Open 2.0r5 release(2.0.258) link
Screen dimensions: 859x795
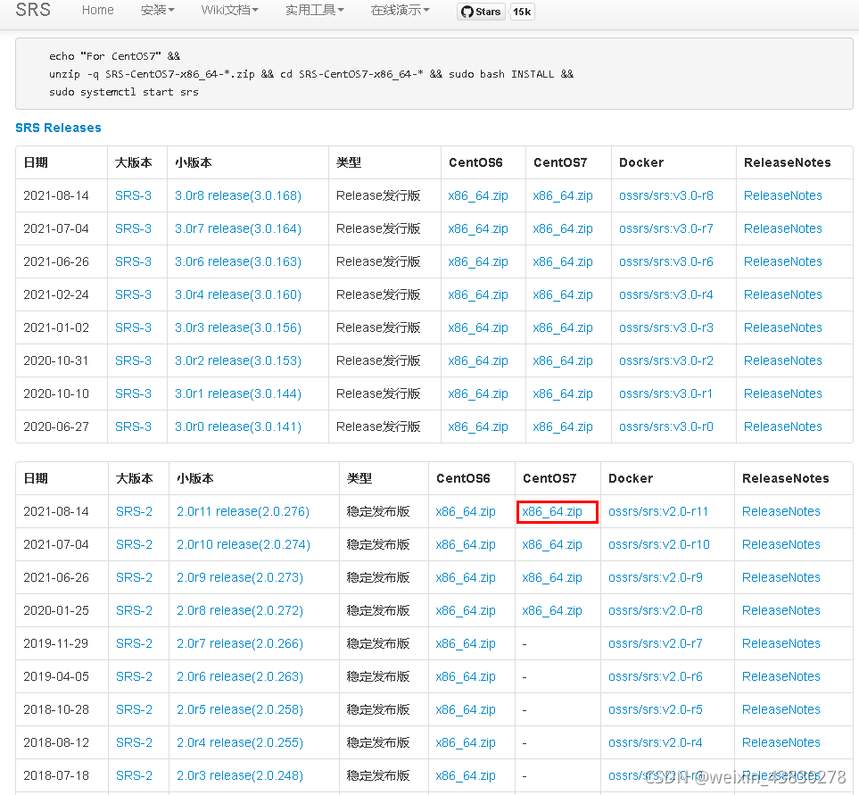click(x=239, y=709)
